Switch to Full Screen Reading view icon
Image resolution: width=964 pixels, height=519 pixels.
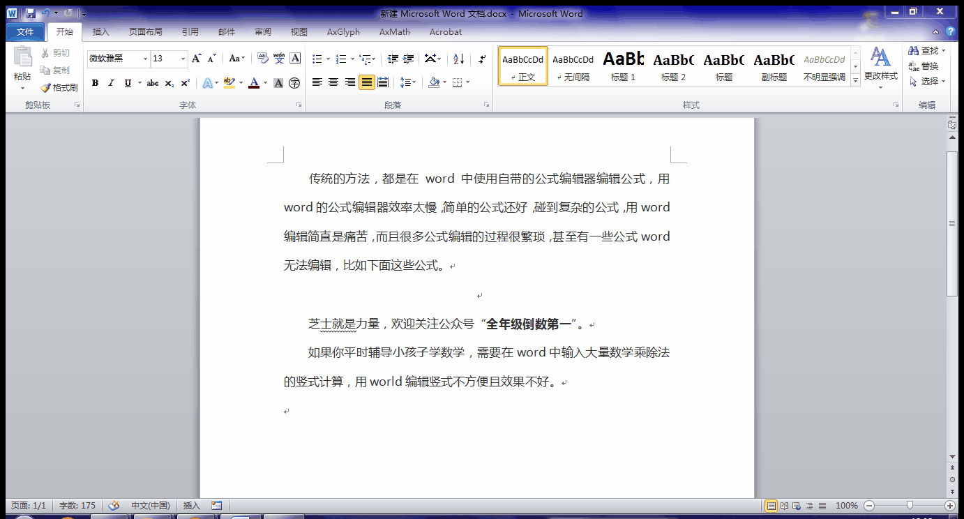pyautogui.click(x=784, y=506)
